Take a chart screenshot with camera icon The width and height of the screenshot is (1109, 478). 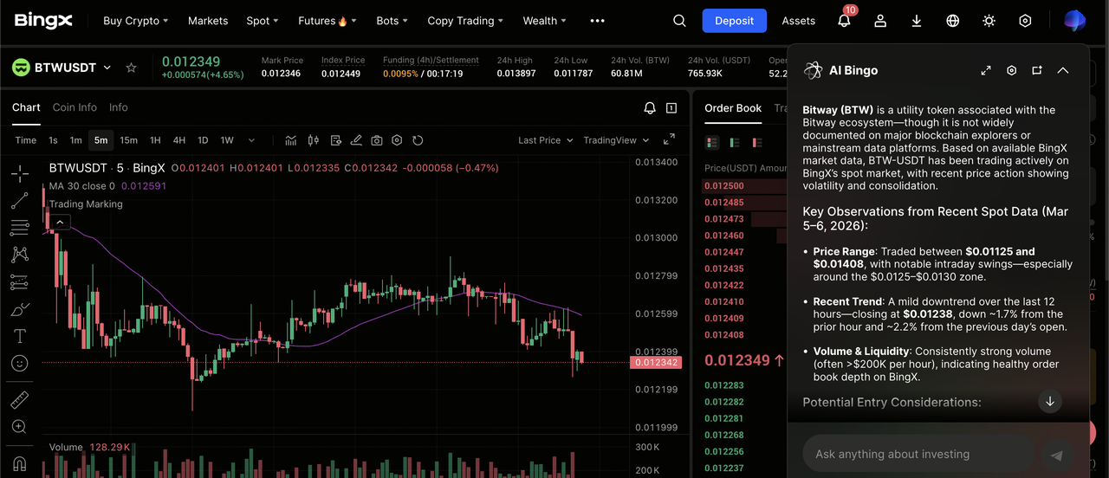[377, 140]
